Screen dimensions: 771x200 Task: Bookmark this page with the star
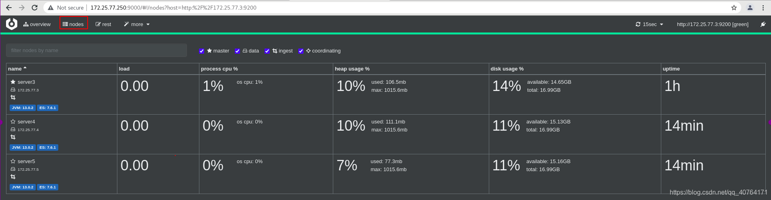(x=734, y=8)
